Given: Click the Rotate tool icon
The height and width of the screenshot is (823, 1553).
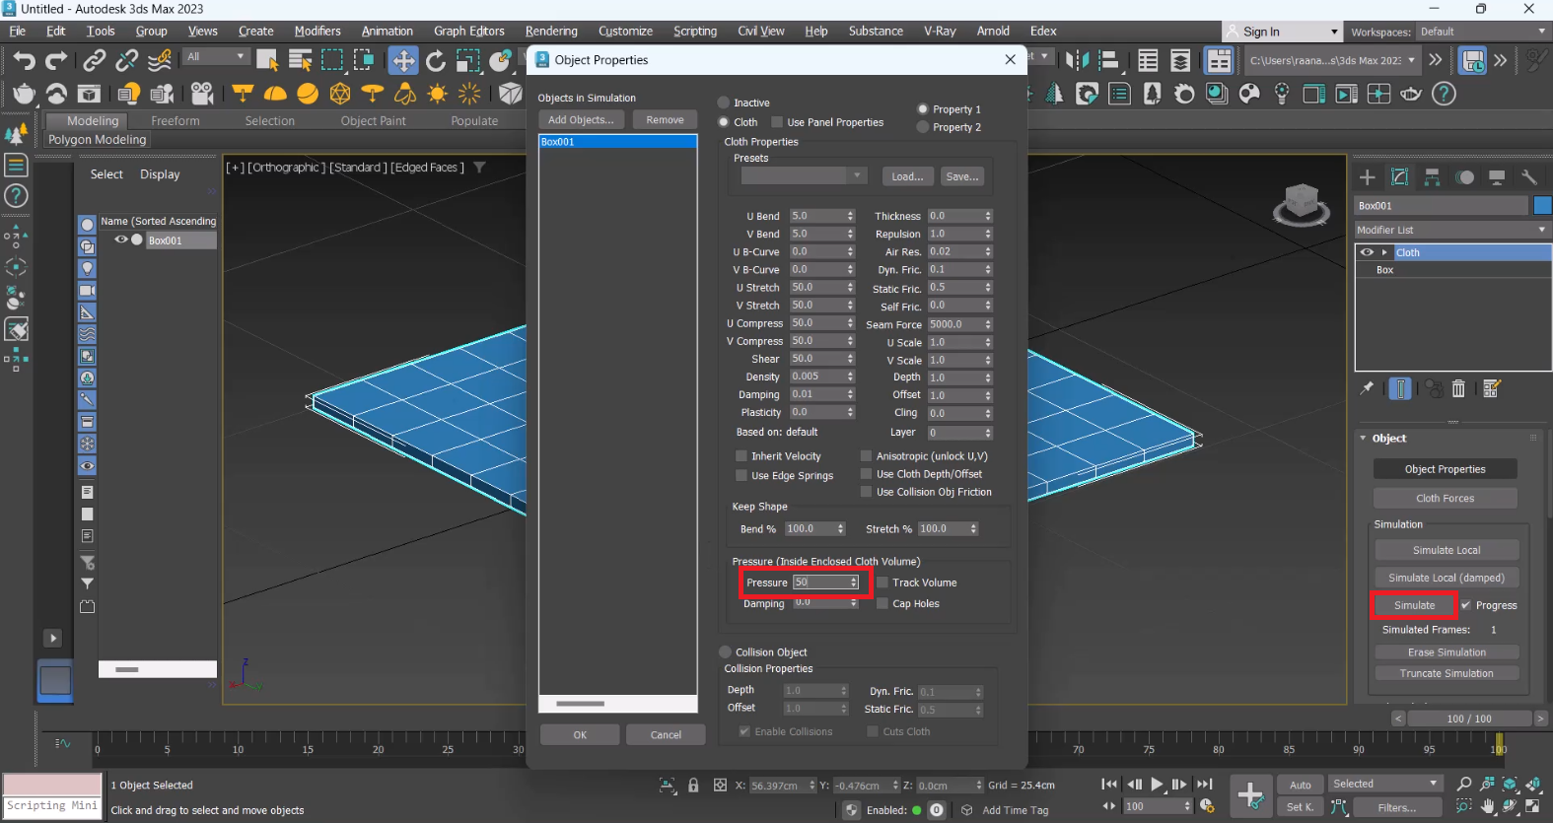Looking at the screenshot, I should (436, 61).
